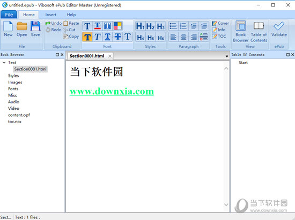This screenshot has height=220, width=295.
Task: Create a new ePub with New icon
Action: click(8, 29)
